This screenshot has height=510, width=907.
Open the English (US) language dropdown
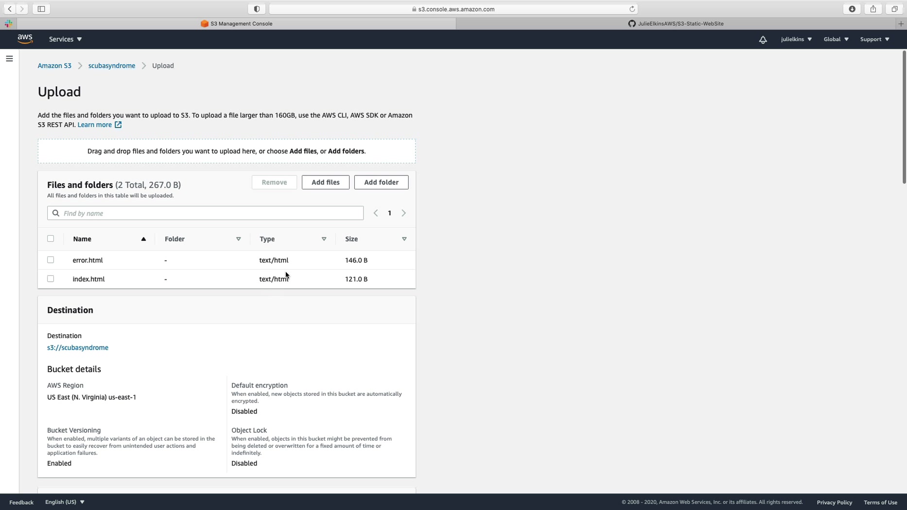pyautogui.click(x=65, y=502)
